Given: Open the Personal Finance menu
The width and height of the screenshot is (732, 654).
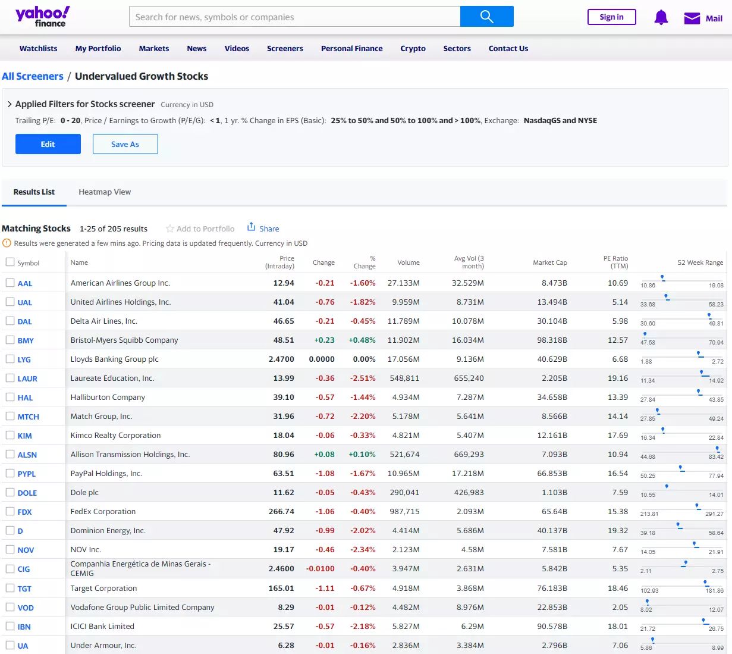Looking at the screenshot, I should [x=352, y=49].
